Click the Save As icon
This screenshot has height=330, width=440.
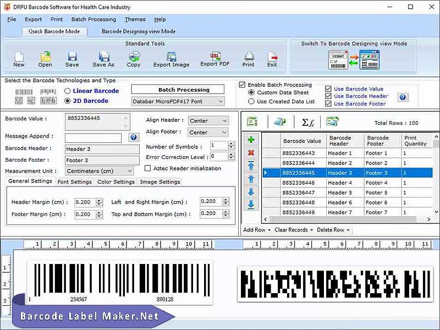click(103, 59)
